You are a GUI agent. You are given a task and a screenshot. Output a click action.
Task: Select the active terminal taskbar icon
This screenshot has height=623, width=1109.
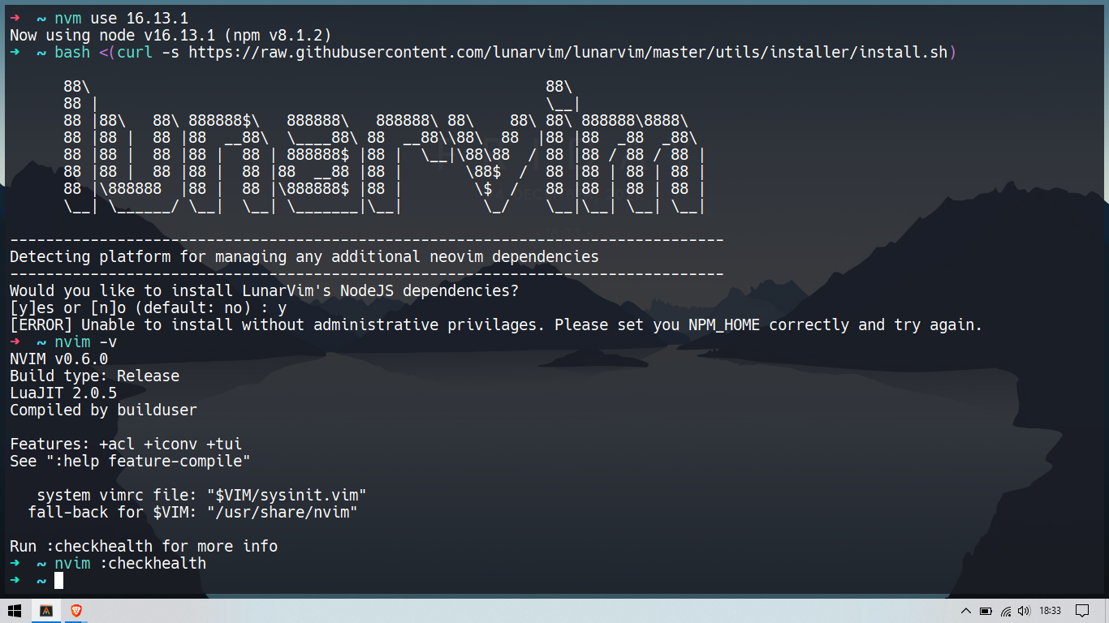(x=46, y=611)
